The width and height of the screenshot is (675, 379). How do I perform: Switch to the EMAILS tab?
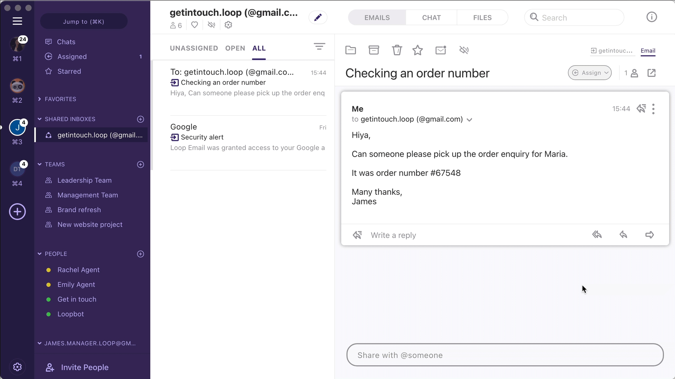point(377,18)
